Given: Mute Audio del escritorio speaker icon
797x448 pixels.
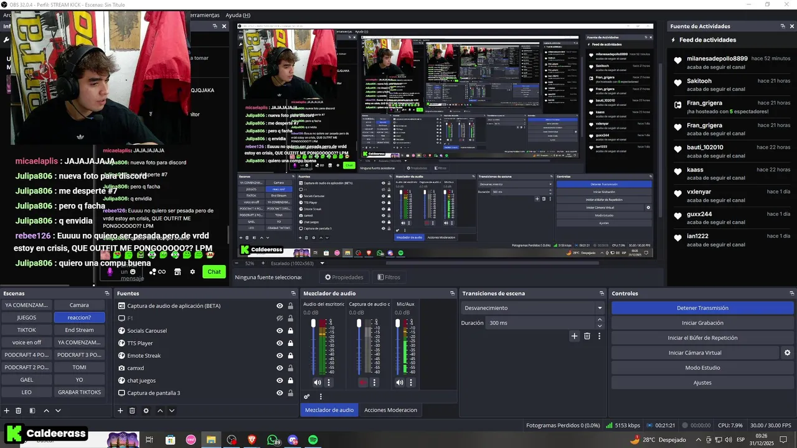Looking at the screenshot, I should tap(318, 383).
